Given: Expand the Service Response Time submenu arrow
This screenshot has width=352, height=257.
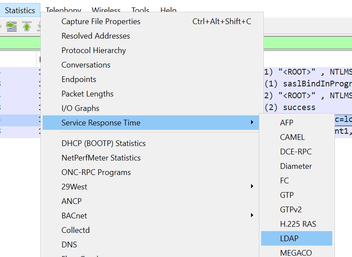Looking at the screenshot, I should pyautogui.click(x=252, y=122).
